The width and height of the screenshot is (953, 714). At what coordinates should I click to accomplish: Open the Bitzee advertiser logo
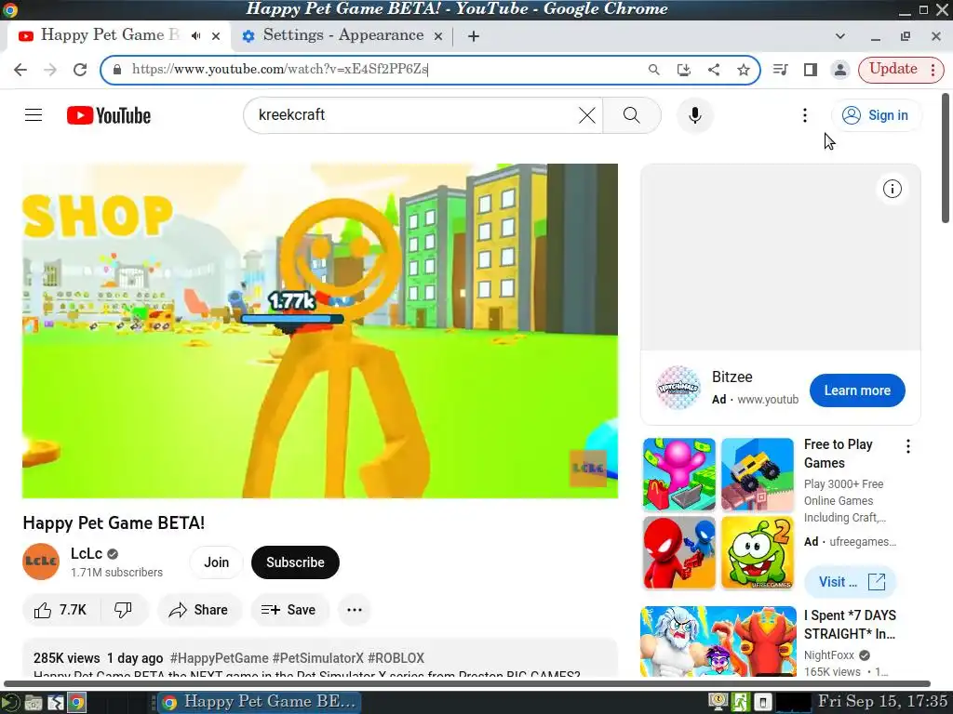click(678, 388)
